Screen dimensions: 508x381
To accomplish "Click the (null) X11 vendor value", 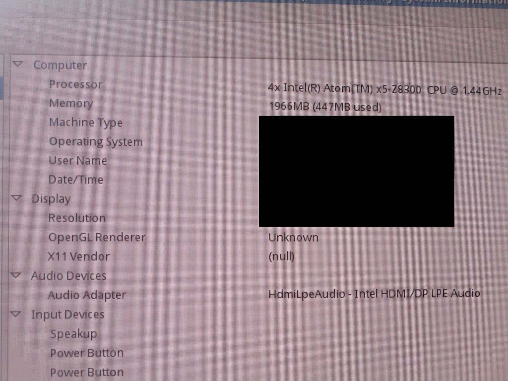I will [x=282, y=256].
